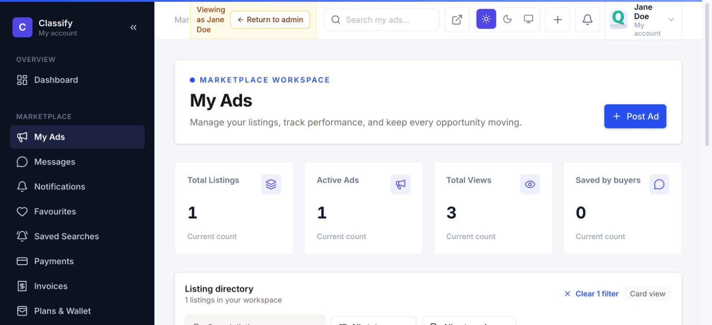
Task: Click the speech bubble icon beside Messages
Action: coord(22,162)
